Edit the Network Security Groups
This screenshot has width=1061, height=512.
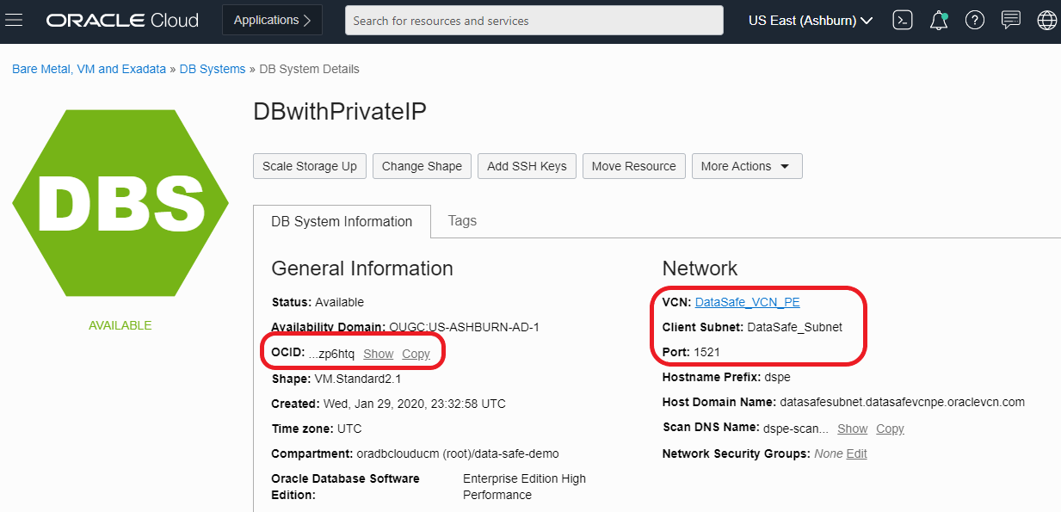(856, 453)
